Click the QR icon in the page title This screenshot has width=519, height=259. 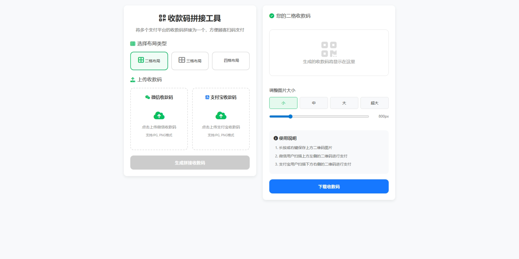click(x=162, y=18)
